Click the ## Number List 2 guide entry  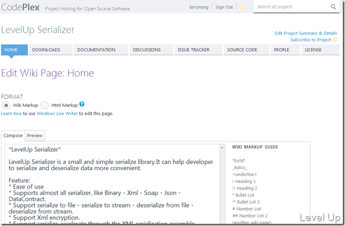pos(250,216)
